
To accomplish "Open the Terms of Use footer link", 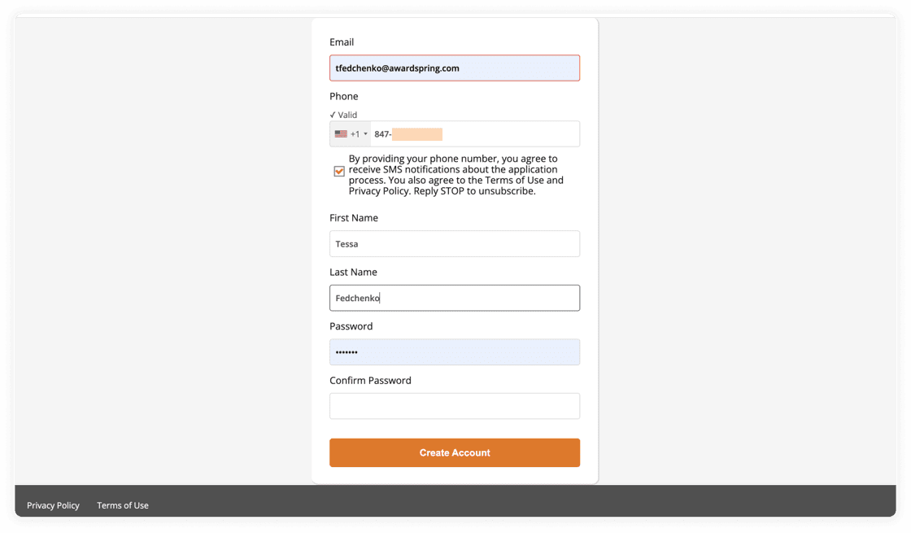I will [x=123, y=505].
